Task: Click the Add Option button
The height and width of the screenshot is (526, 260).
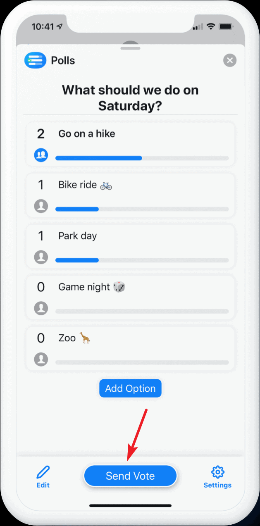Action: click(130, 388)
